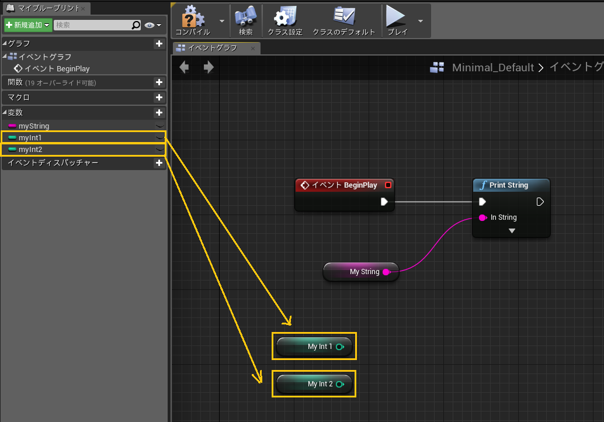Screen dimensions: 604x422
Task: Click the Print String execution input pin
Action: (x=482, y=202)
